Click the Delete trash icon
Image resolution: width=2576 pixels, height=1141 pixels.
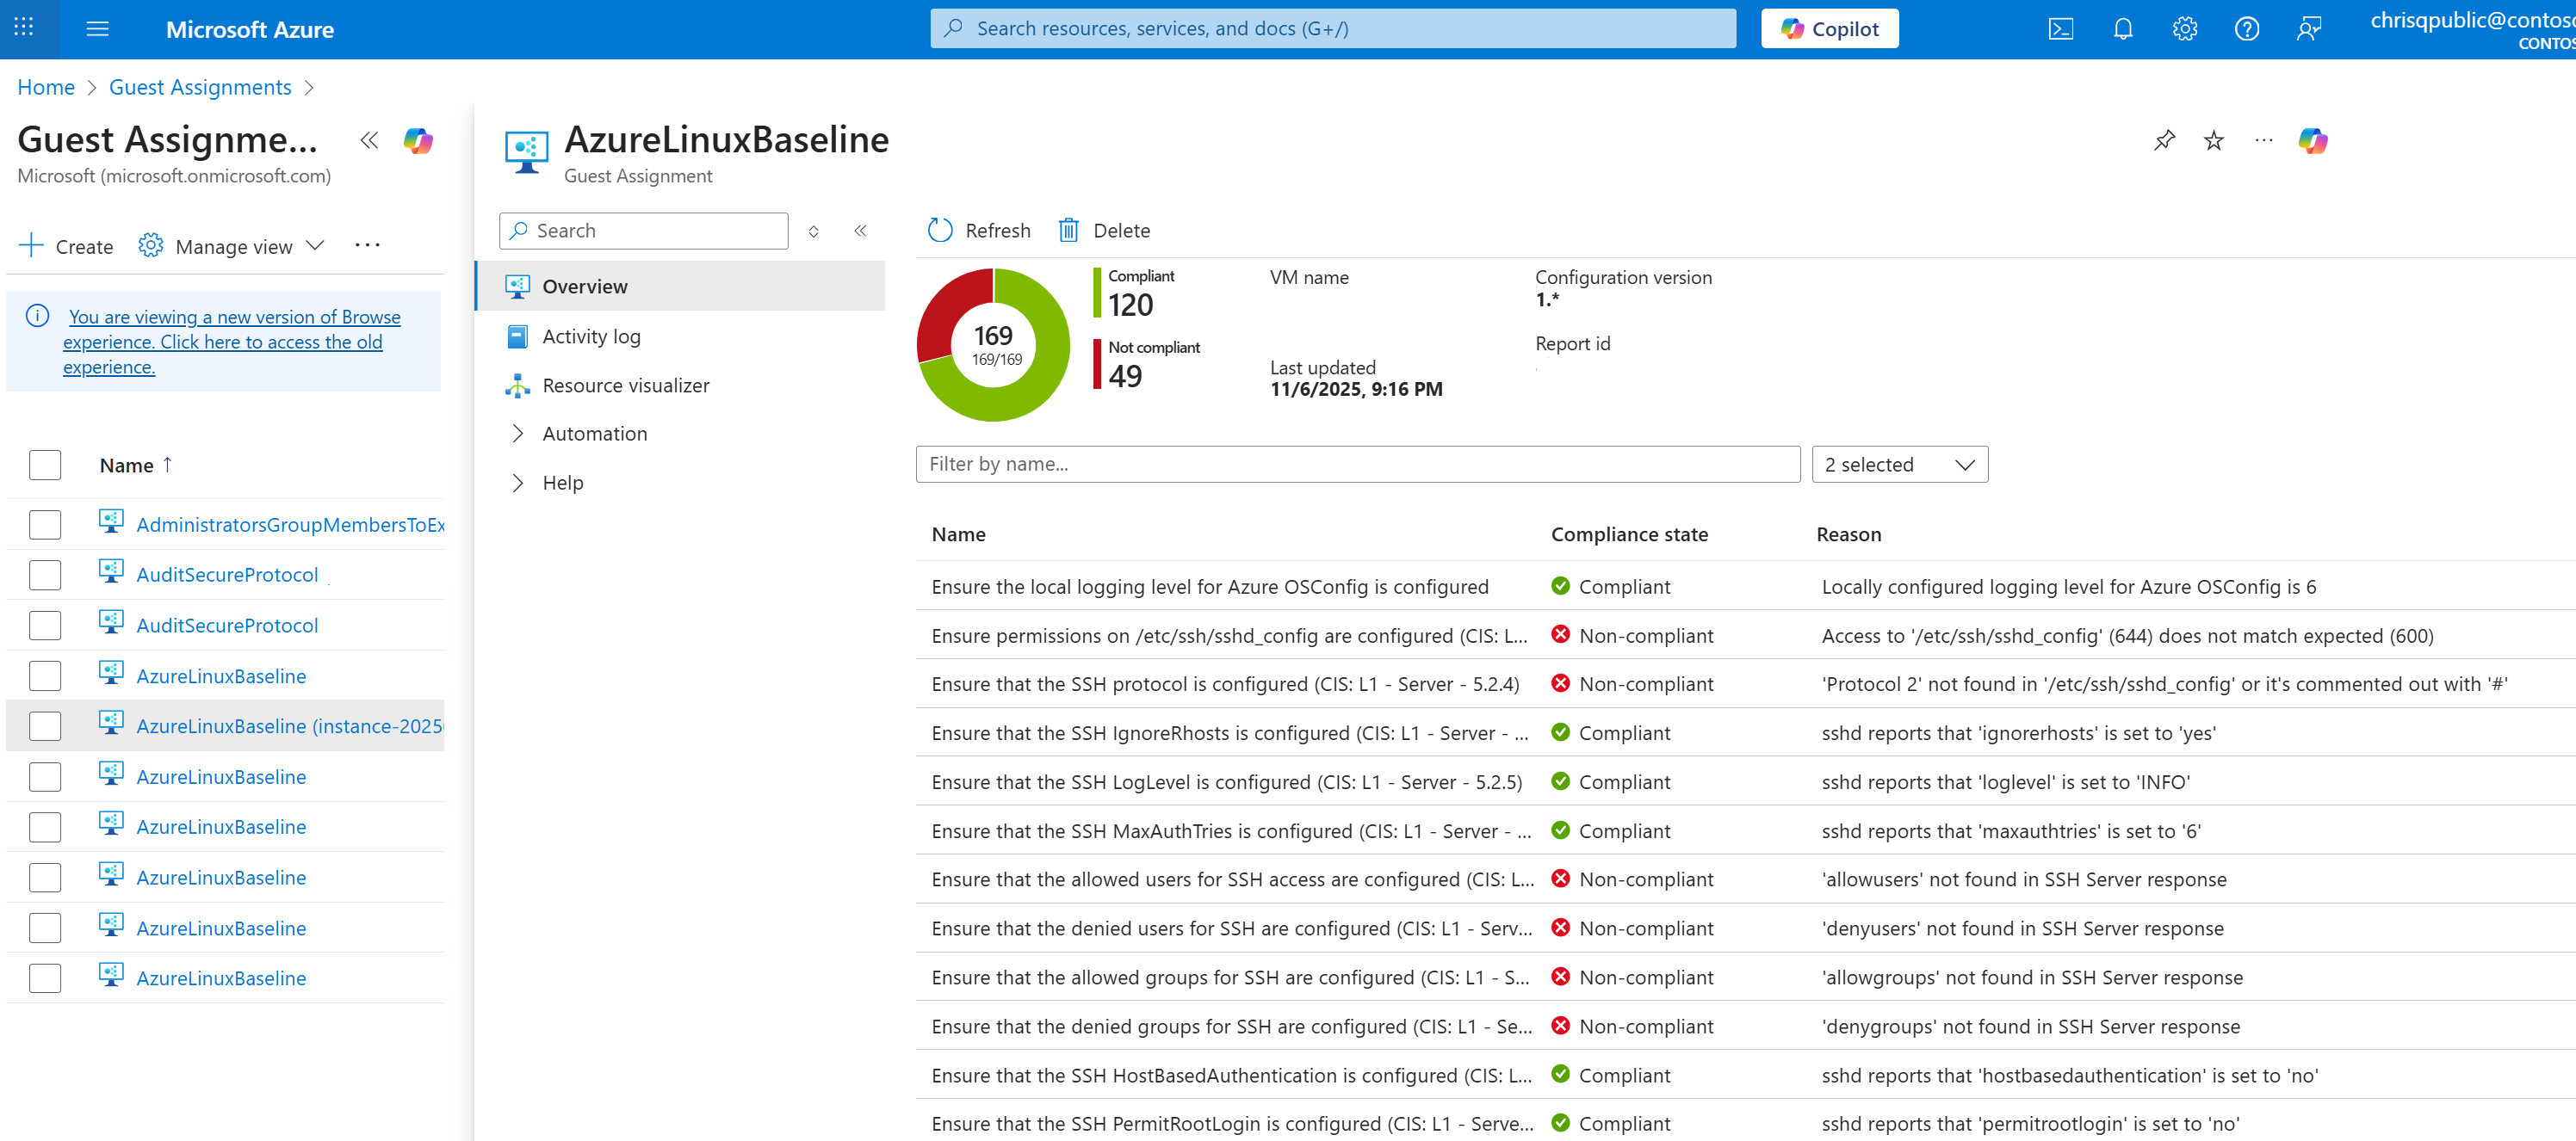pyautogui.click(x=1068, y=231)
